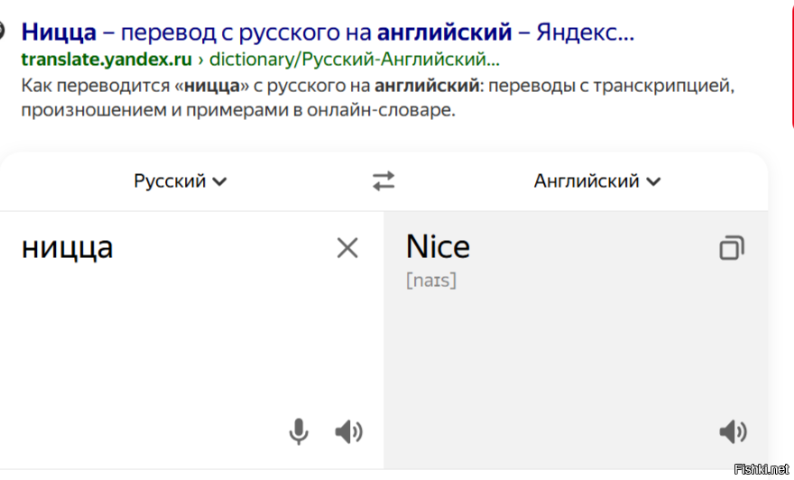Select the search result description snippet
794x480 pixels.
tap(378, 97)
